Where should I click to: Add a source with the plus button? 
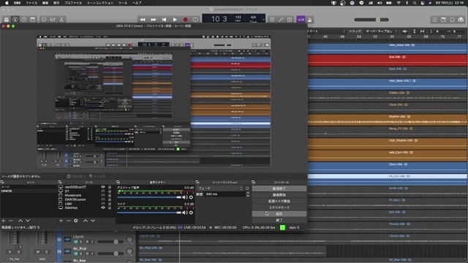click(x=61, y=221)
